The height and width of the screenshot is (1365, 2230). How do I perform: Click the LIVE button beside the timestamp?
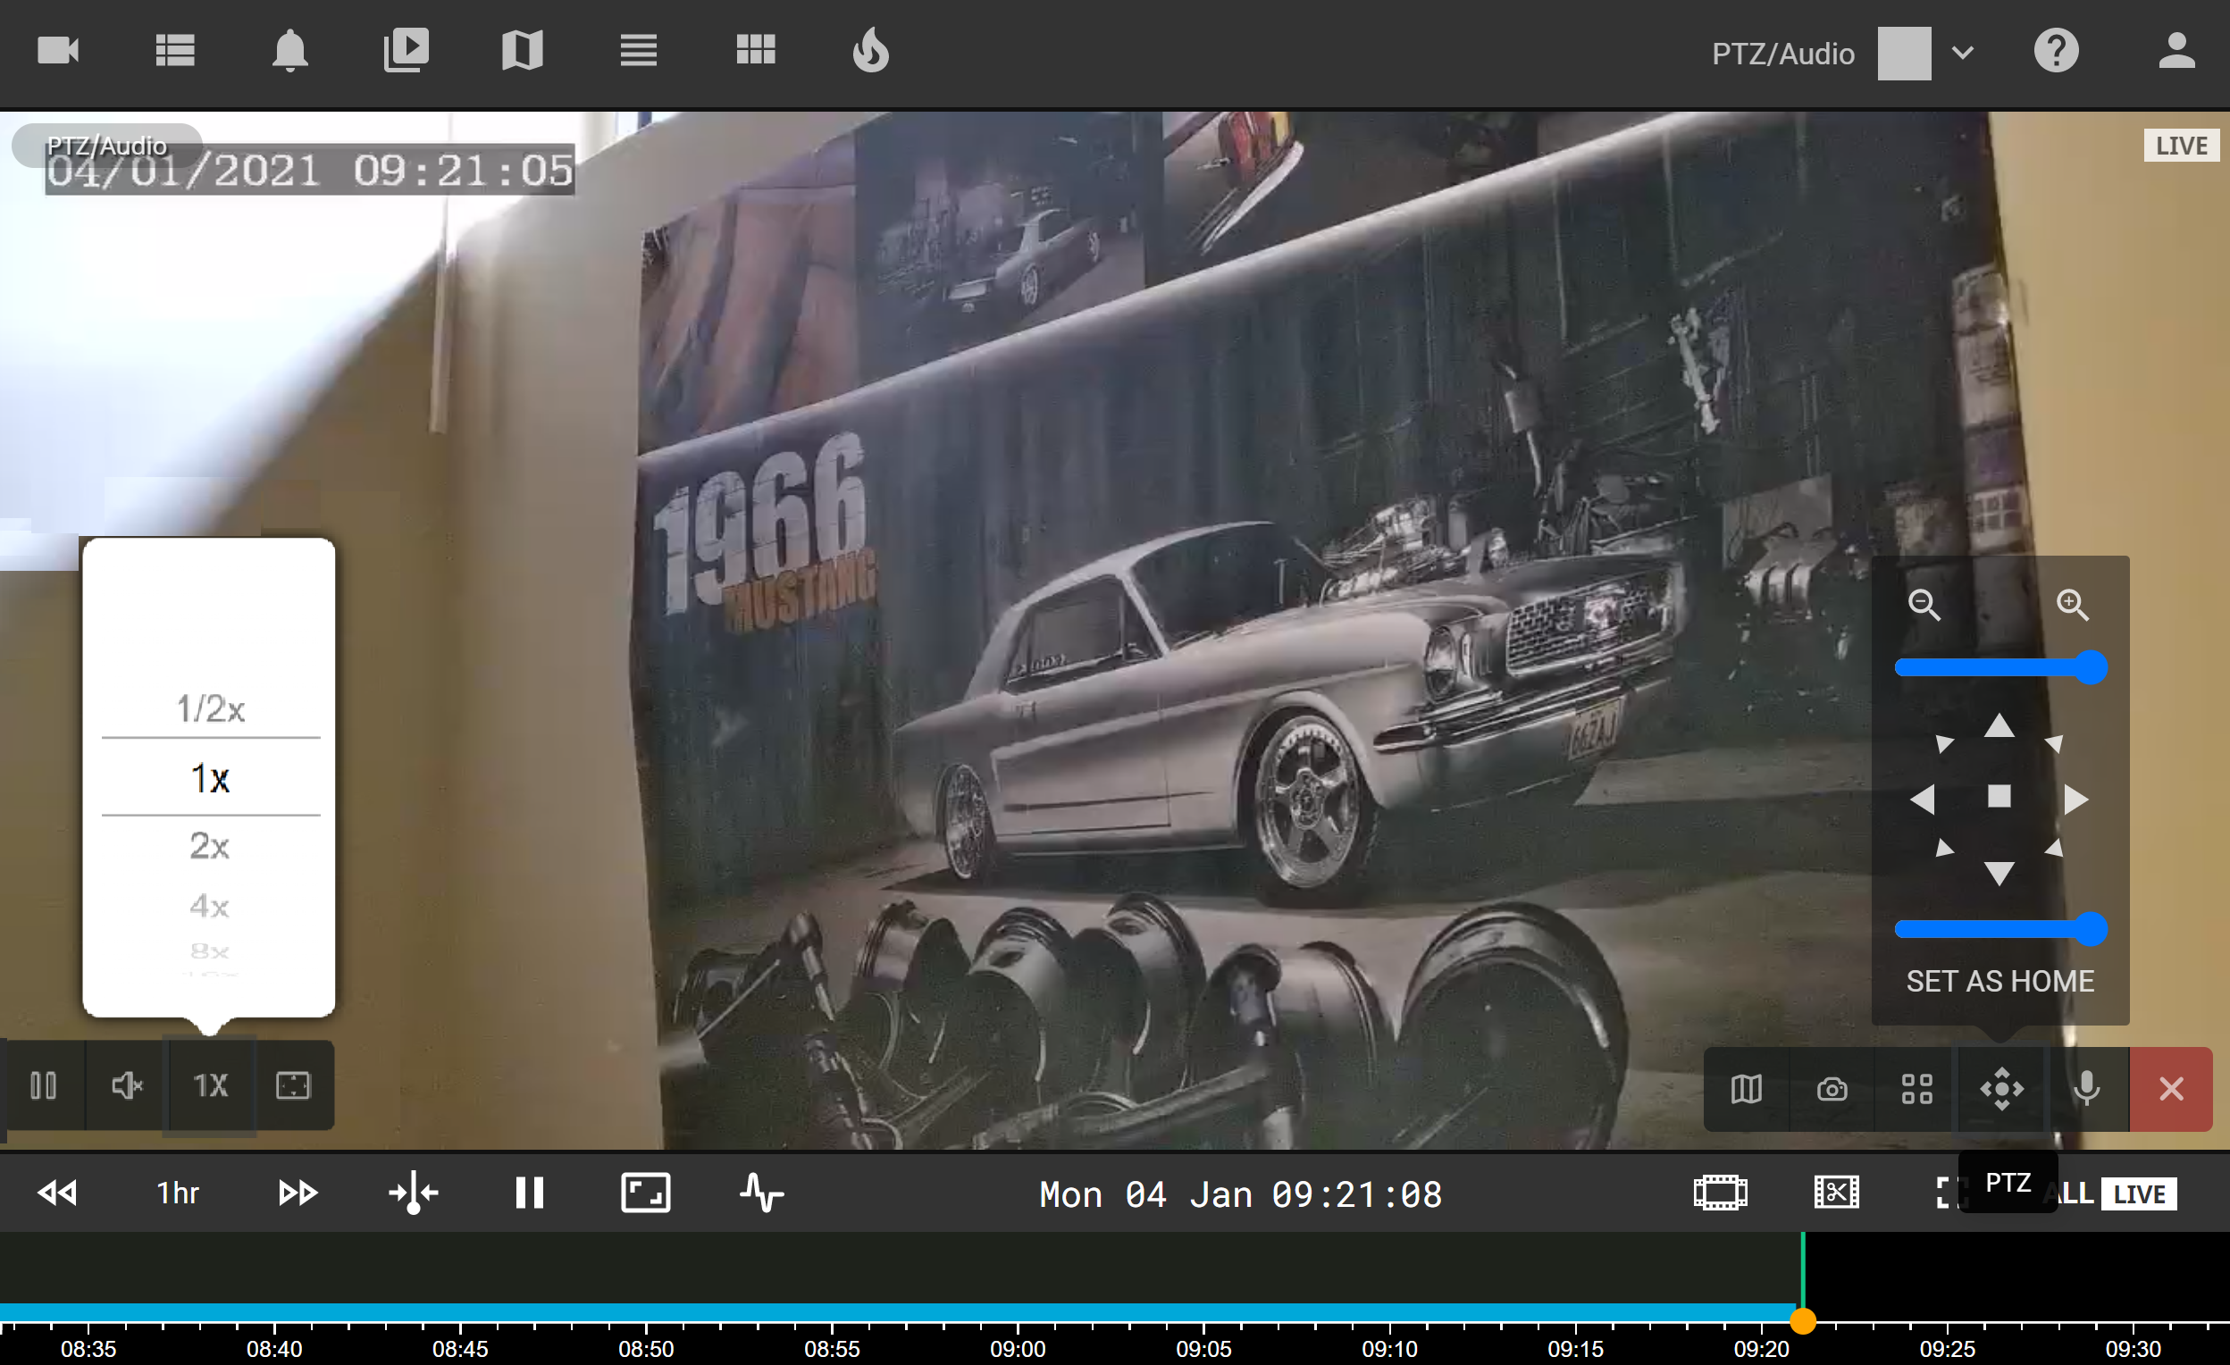(2139, 1193)
